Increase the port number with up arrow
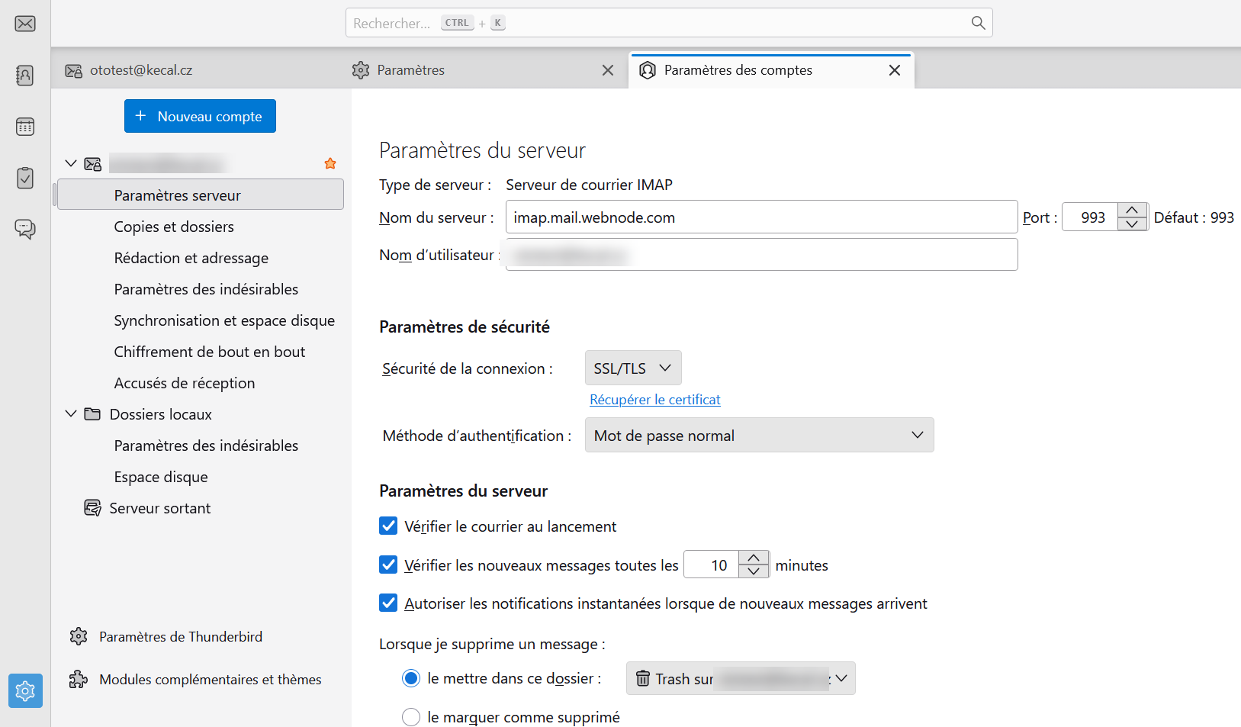Viewport: 1241px width, 727px height. pos(1132,210)
